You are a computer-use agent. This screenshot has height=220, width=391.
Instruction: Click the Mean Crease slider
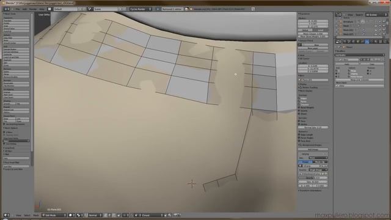point(313,34)
